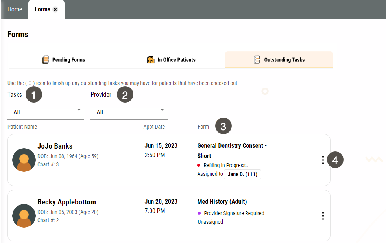
Task: Click the Provider Signature Required status
Action: pos(234,213)
